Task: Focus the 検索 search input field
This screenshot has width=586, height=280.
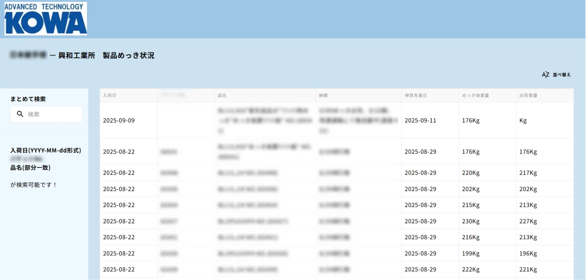Action: pyautogui.click(x=53, y=114)
